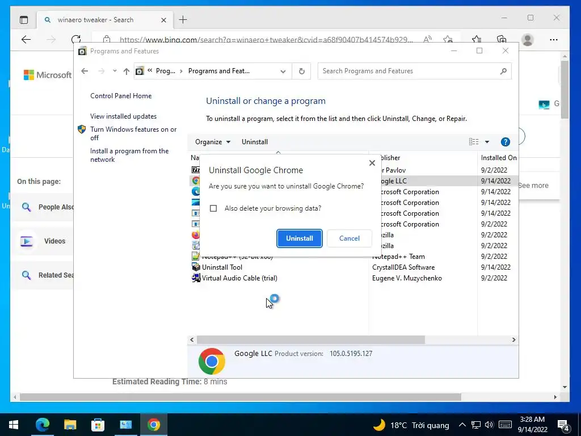Select Uninstall Tool in program list
This screenshot has width=581, height=436.
coord(222,267)
